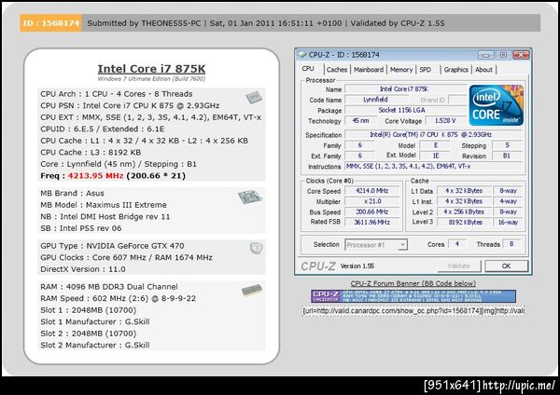Click the NB Intel DMI Host Bridge line
This screenshot has width=560, height=395.
coord(105,217)
